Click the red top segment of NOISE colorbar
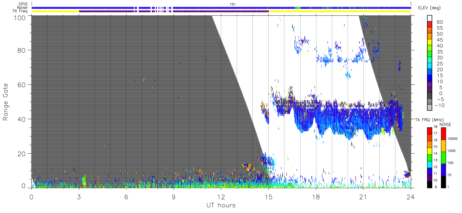 click(x=443, y=133)
